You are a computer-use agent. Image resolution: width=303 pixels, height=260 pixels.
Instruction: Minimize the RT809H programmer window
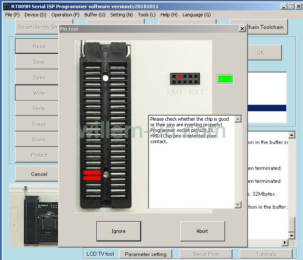(x=284, y=6)
